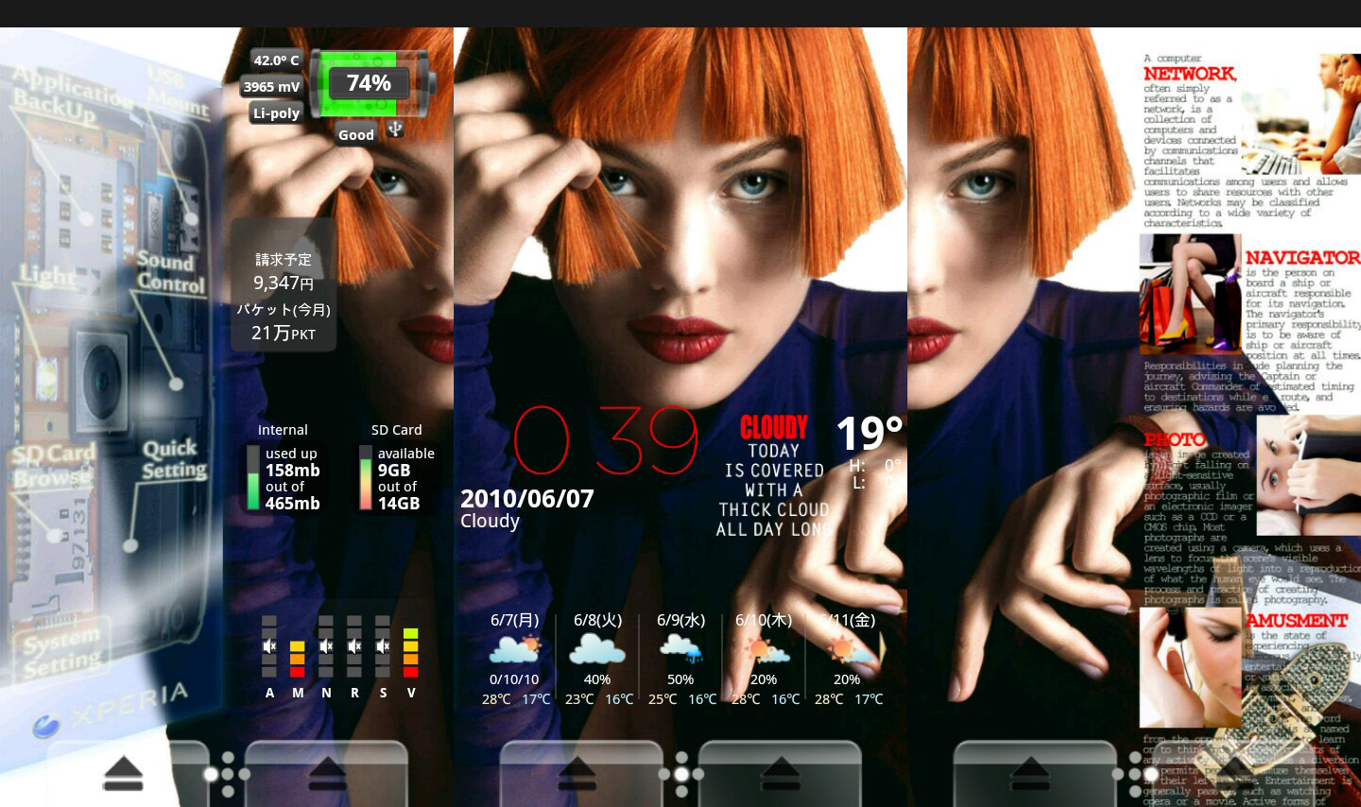
Task: Tap the Internal storage usage bar
Action: [253, 478]
